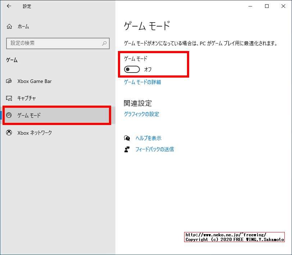292x255 pixels.
Task: Focus the 設定の検索 search box
Action: coord(58,43)
